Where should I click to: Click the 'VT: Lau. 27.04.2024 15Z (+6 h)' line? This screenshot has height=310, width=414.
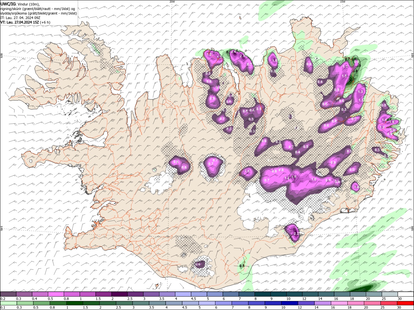pyautogui.click(x=25, y=22)
